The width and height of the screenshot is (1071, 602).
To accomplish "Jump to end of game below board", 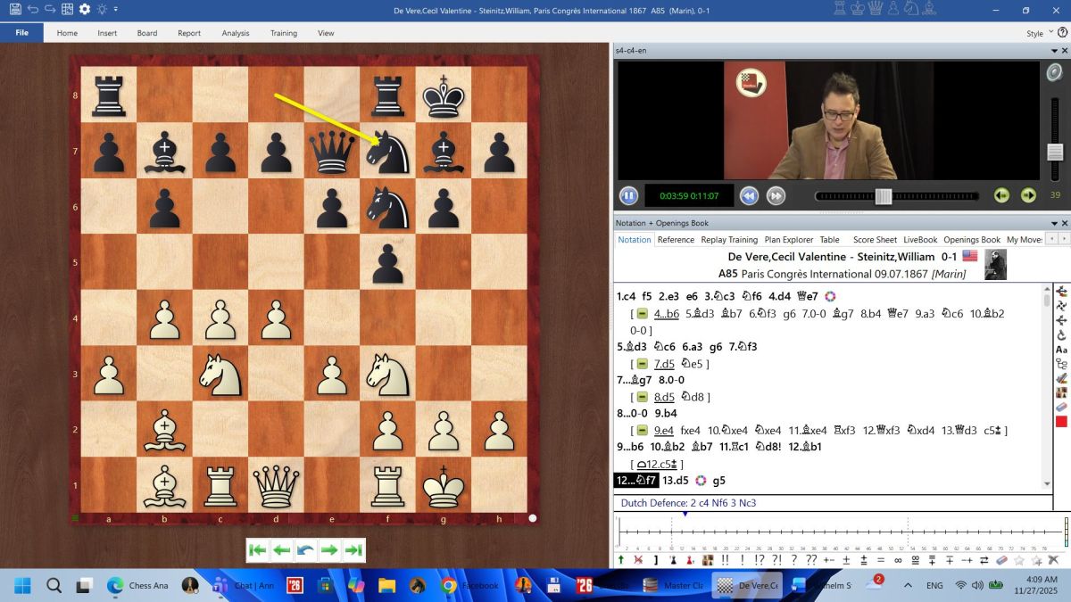I will pyautogui.click(x=353, y=550).
